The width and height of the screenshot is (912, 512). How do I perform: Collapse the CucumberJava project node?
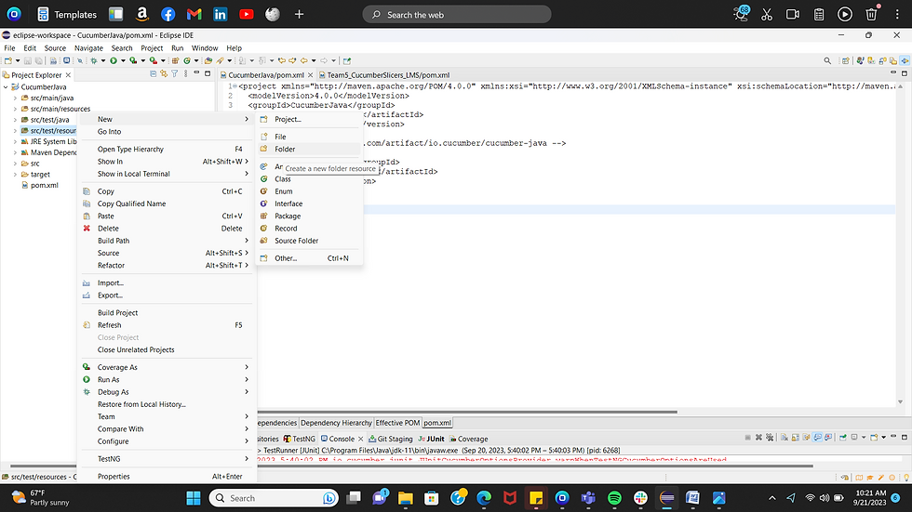coord(6,87)
